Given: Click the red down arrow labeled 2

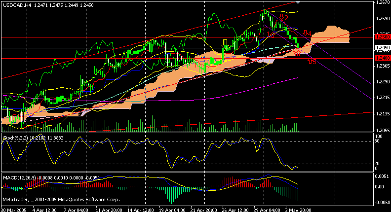Looking at the screenshot, I should (280, 17).
